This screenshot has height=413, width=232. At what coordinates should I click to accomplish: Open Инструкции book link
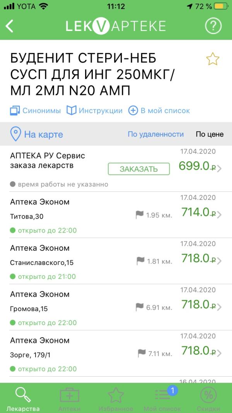94,111
